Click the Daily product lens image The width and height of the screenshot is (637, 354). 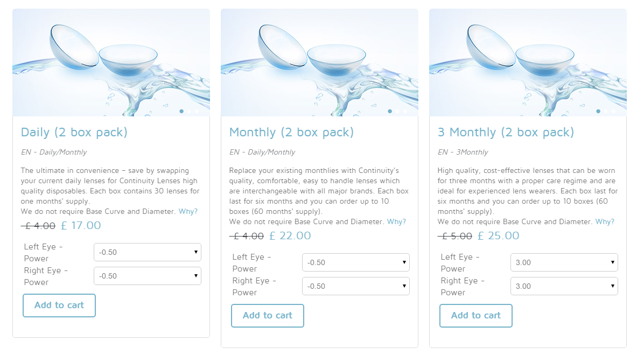point(111,62)
